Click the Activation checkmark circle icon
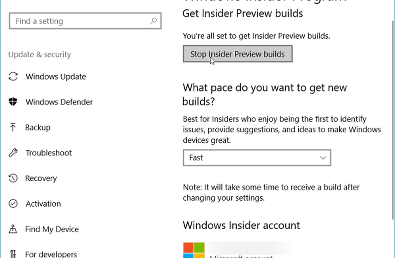 click(x=13, y=204)
